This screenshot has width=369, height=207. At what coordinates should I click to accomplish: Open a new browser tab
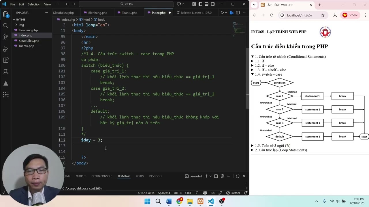[319, 5]
